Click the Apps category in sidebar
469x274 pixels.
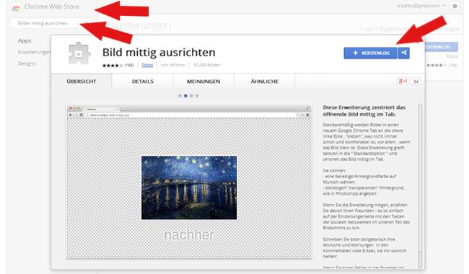click(x=25, y=40)
